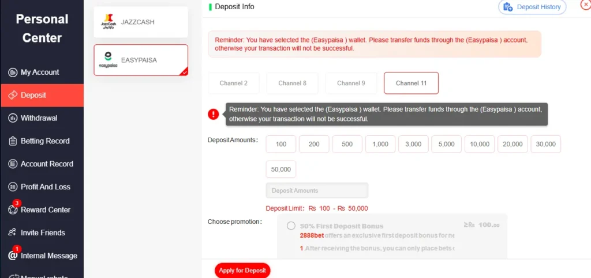Click the Reward Center star icon
The image size is (591, 278).
[x=13, y=210]
